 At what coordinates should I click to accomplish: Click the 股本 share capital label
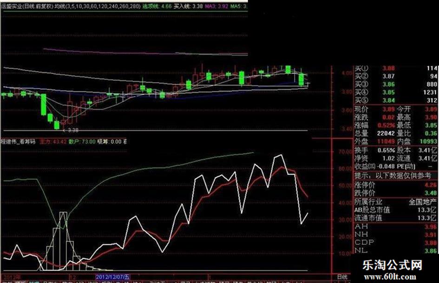click(403, 150)
